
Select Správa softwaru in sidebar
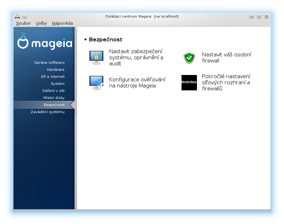click(49, 62)
